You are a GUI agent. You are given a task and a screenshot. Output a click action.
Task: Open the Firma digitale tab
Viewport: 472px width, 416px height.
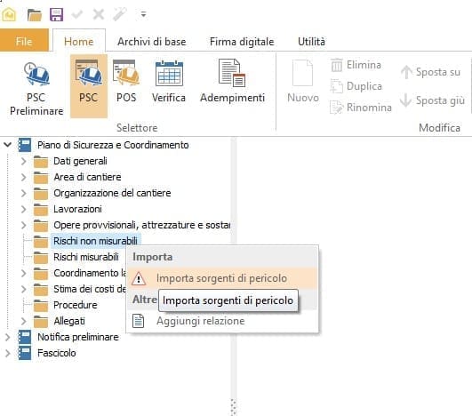click(x=242, y=42)
